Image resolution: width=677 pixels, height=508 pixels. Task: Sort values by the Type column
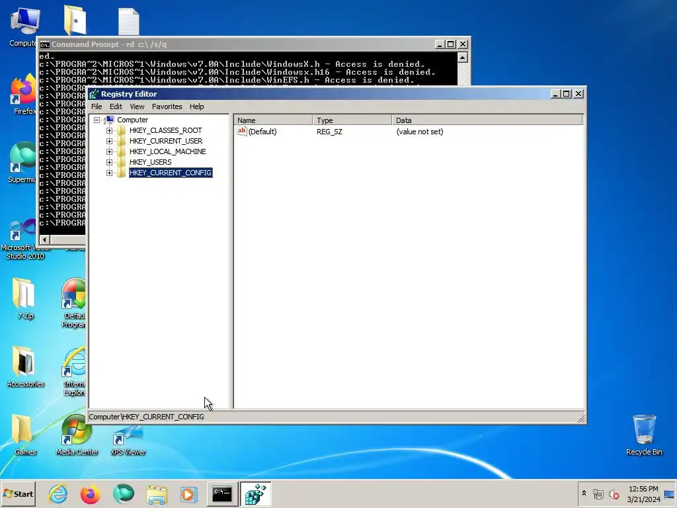pyautogui.click(x=352, y=120)
